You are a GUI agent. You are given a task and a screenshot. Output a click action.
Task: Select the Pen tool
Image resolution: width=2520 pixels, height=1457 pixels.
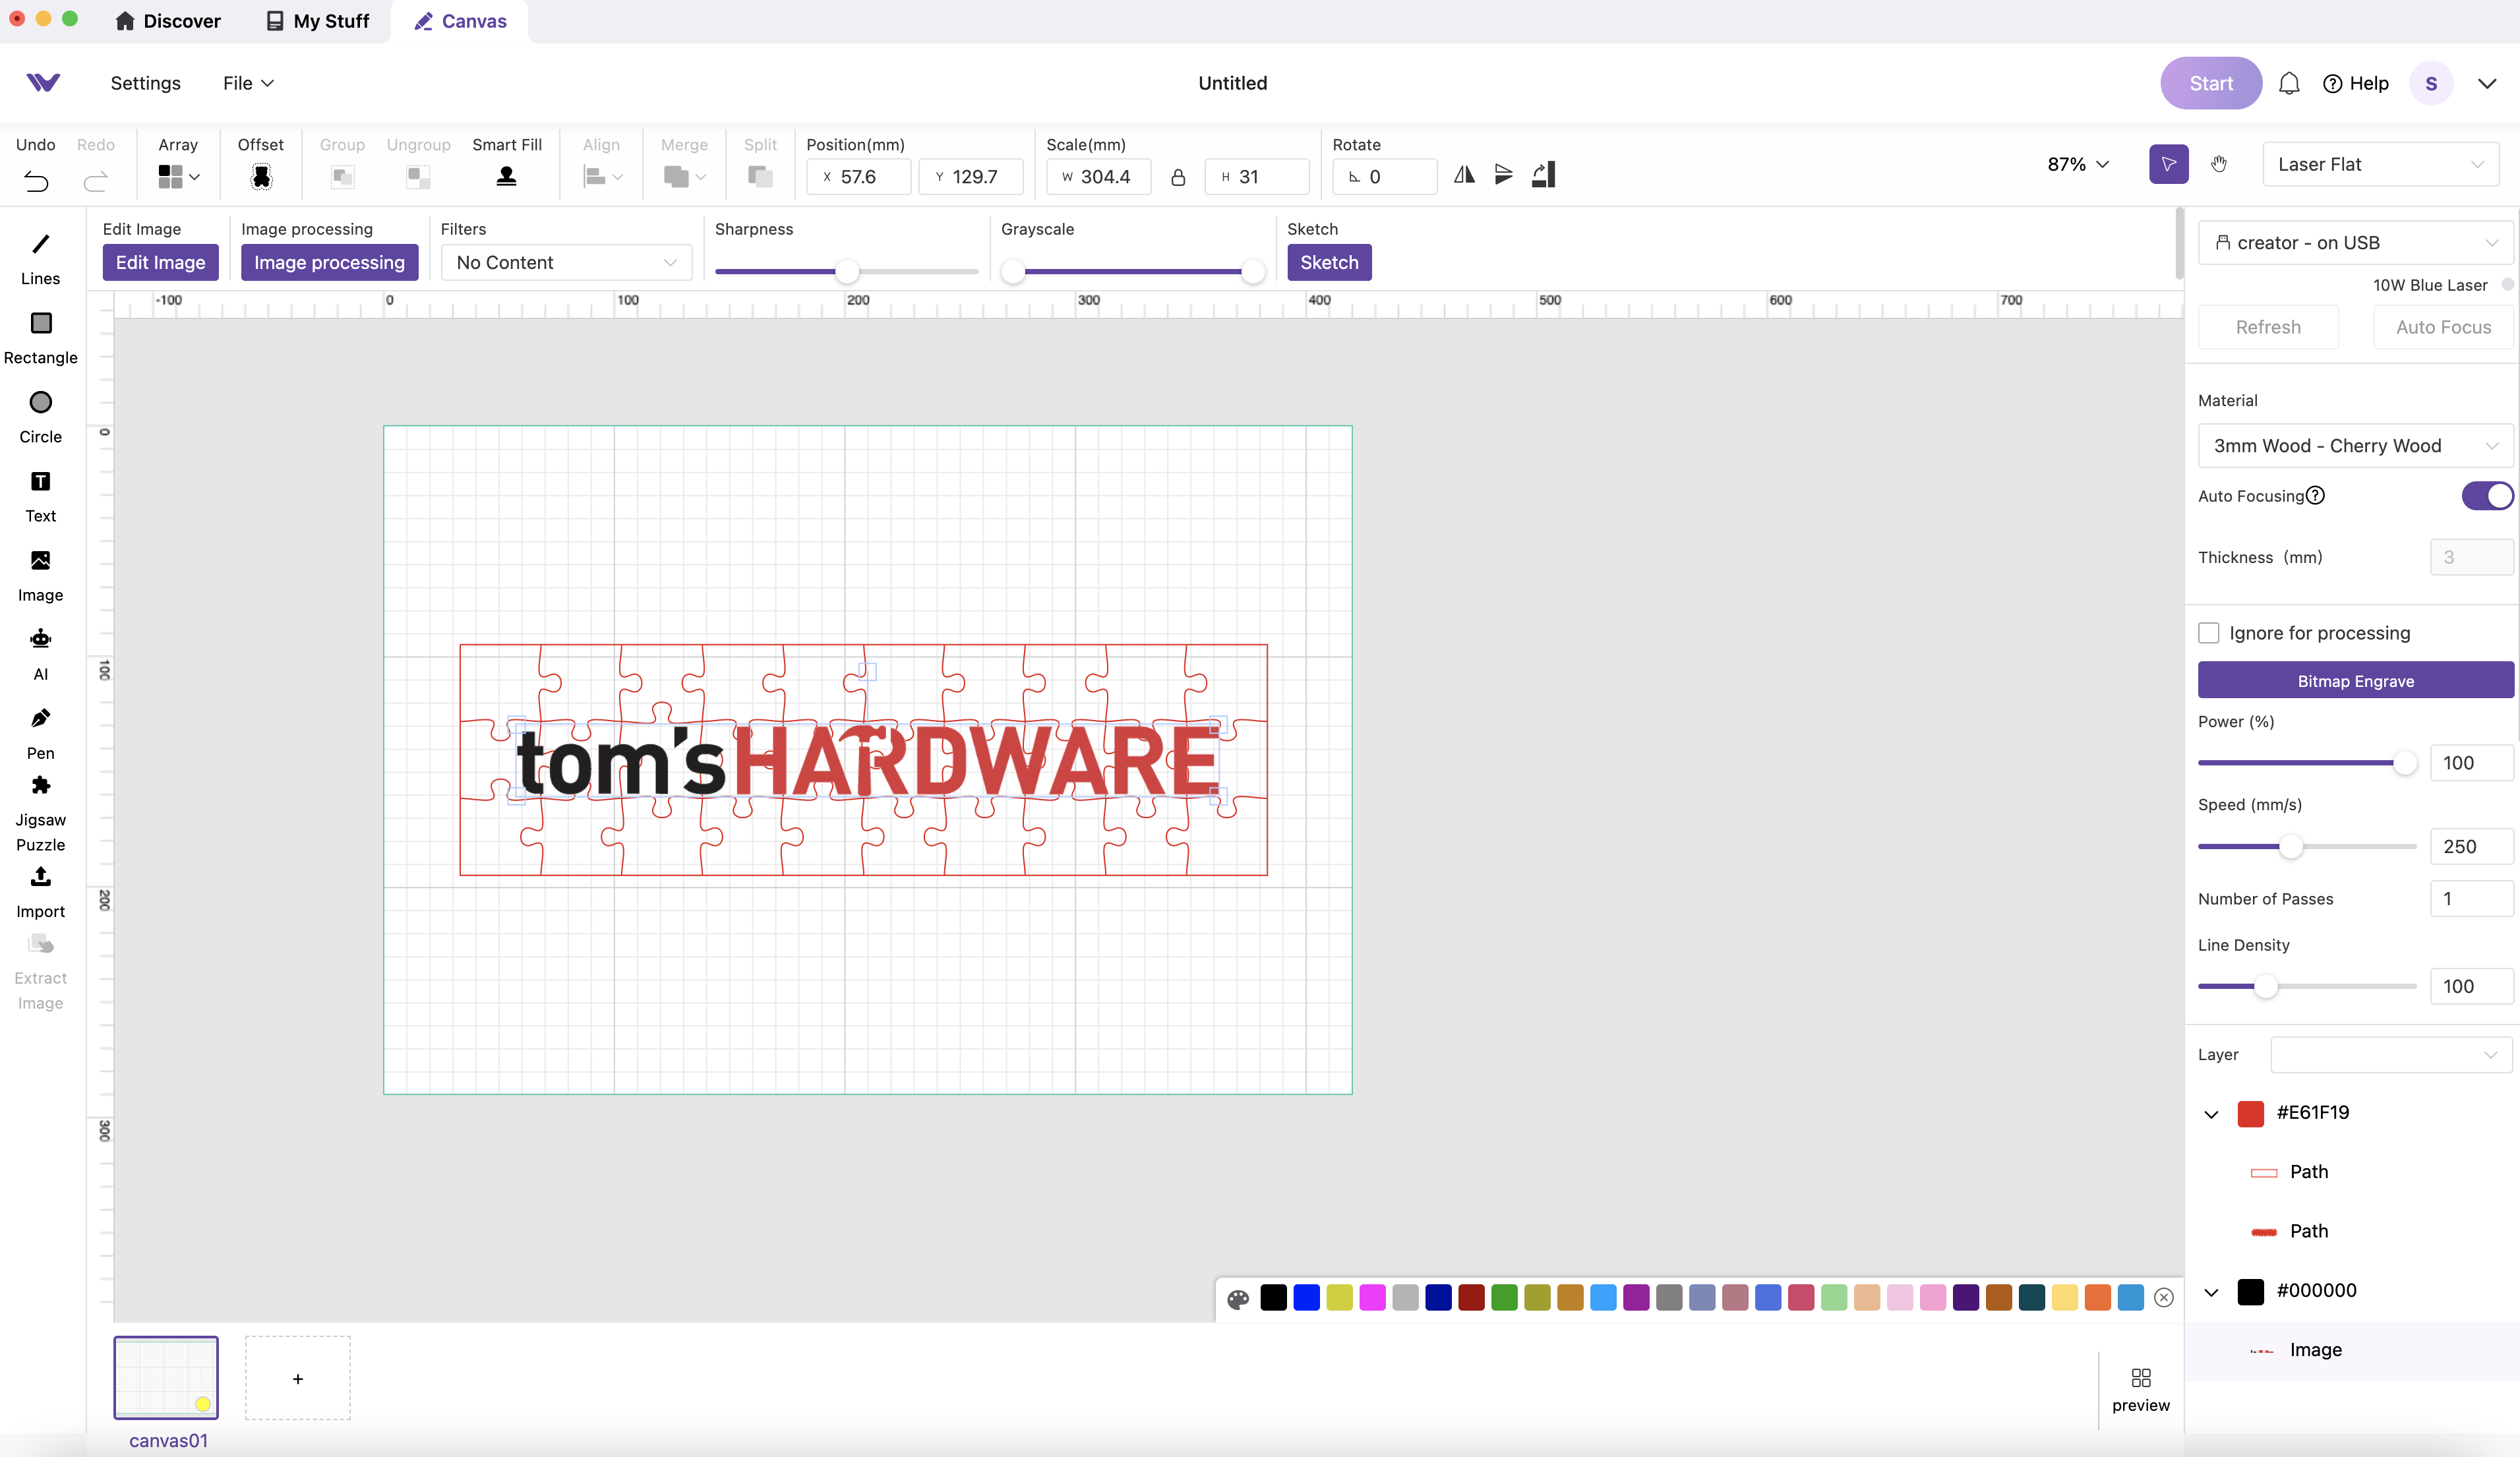[x=40, y=733]
